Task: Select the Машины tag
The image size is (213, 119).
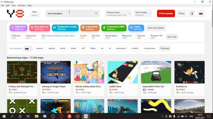Action: point(127,37)
